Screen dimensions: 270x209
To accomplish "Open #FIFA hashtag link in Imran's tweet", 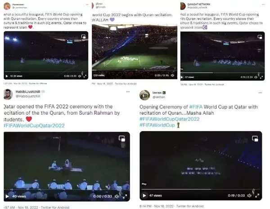I will [196, 107].
